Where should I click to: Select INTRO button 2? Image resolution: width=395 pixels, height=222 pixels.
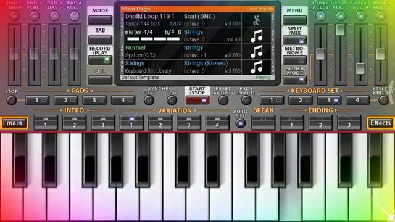tap(74, 122)
